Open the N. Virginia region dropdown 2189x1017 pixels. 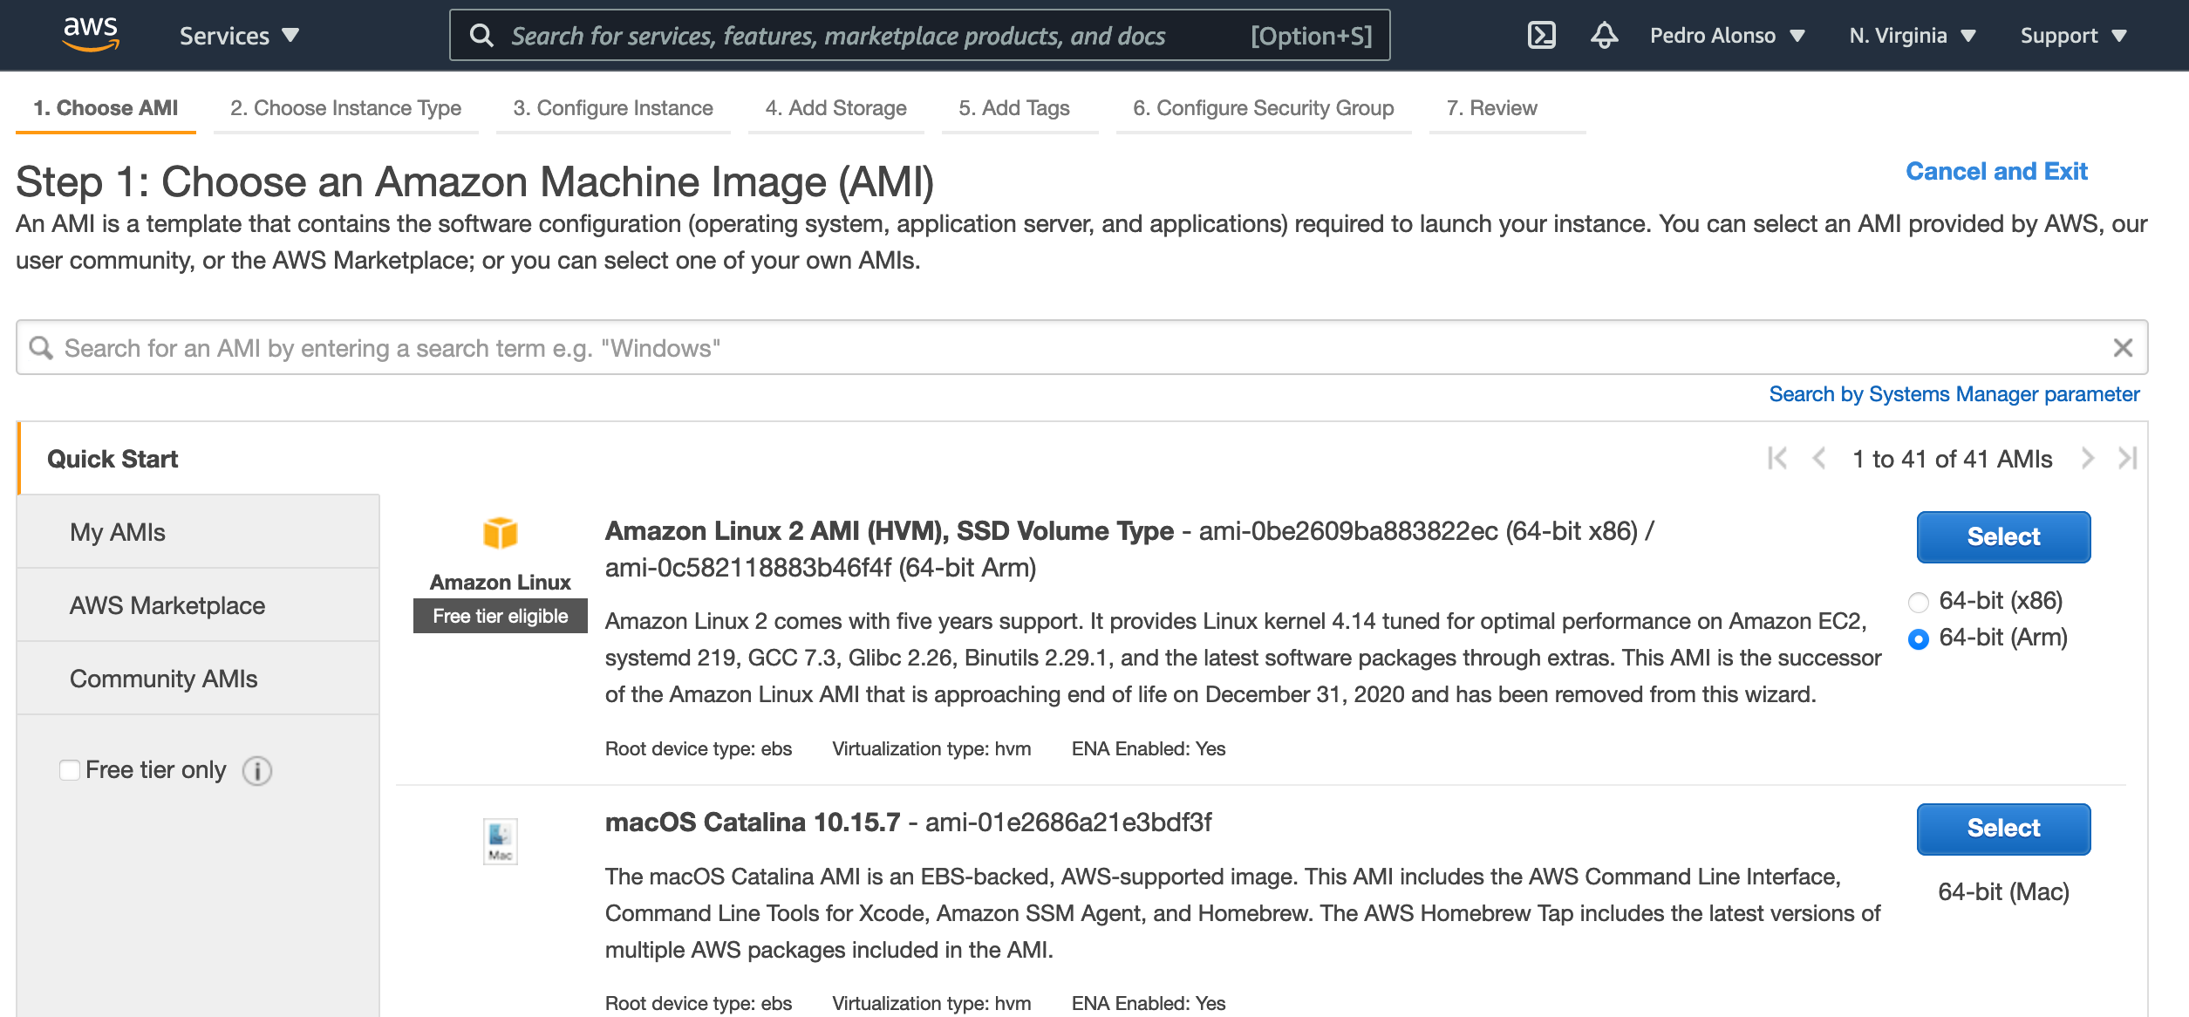click(1912, 36)
